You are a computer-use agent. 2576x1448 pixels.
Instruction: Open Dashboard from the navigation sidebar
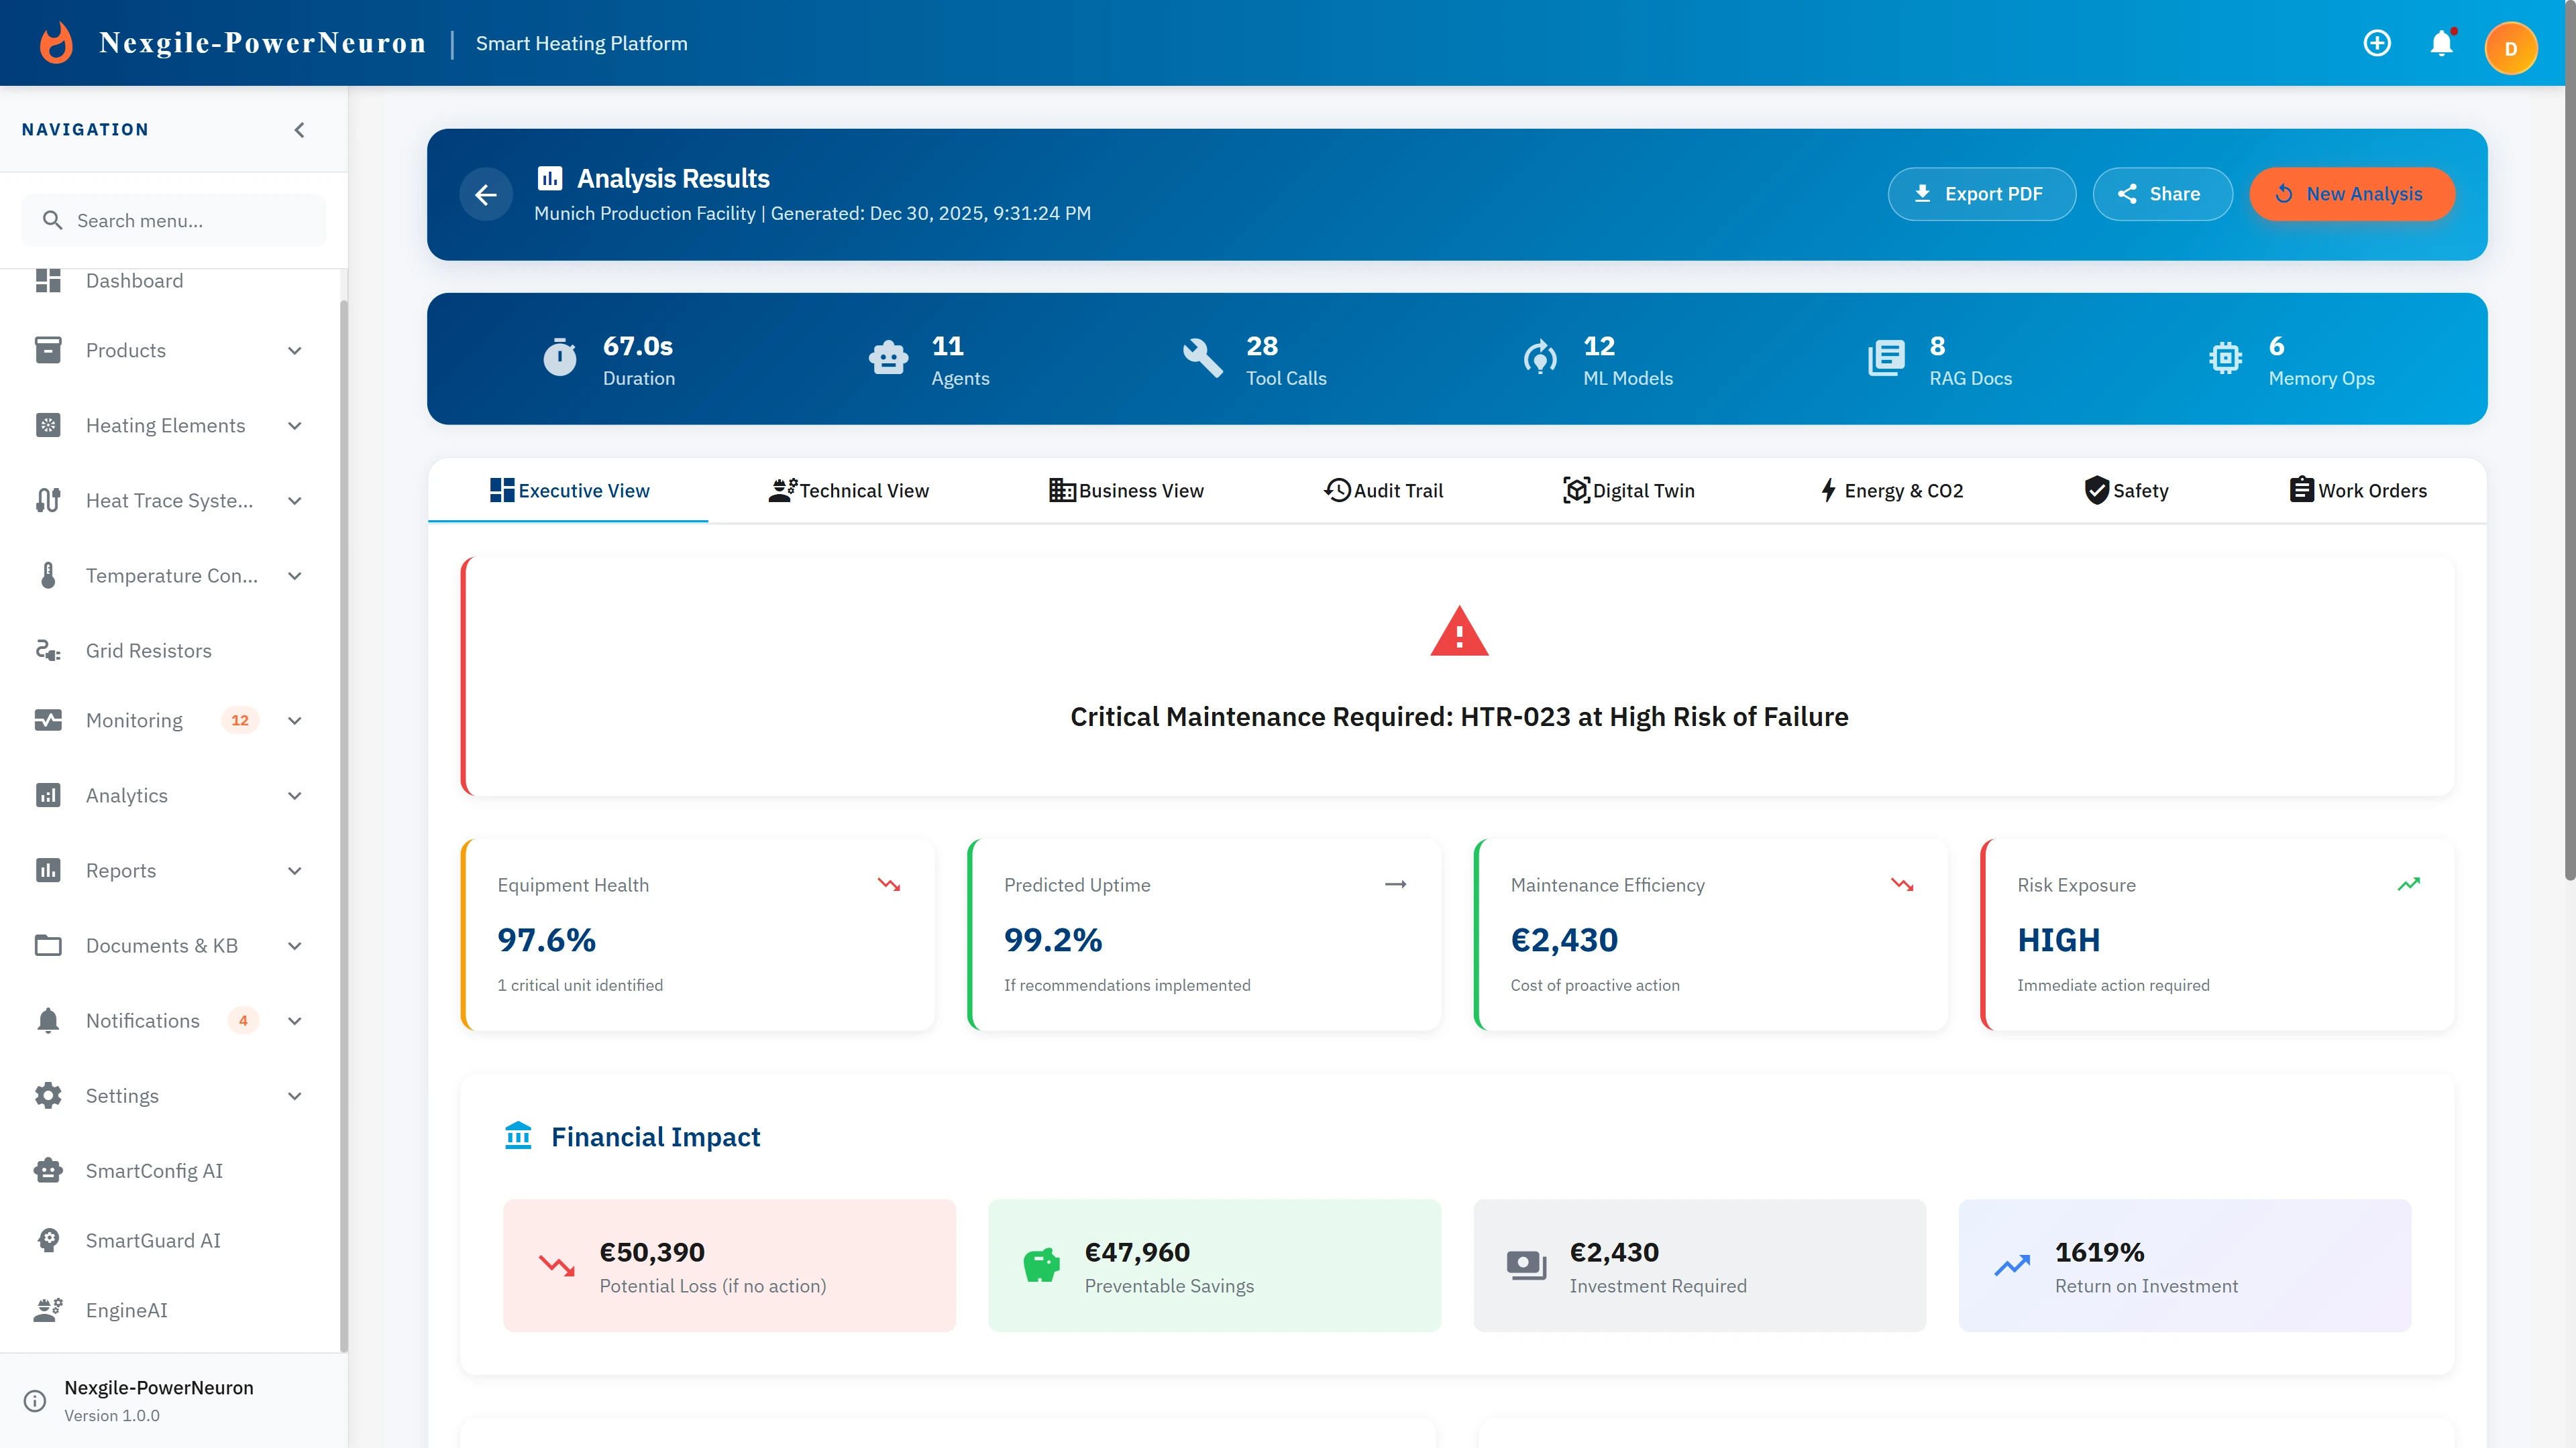[135, 281]
